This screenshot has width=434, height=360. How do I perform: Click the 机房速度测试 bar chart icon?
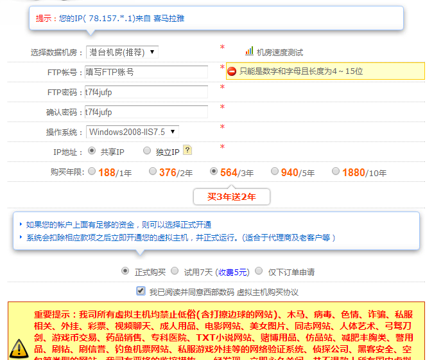(x=249, y=51)
